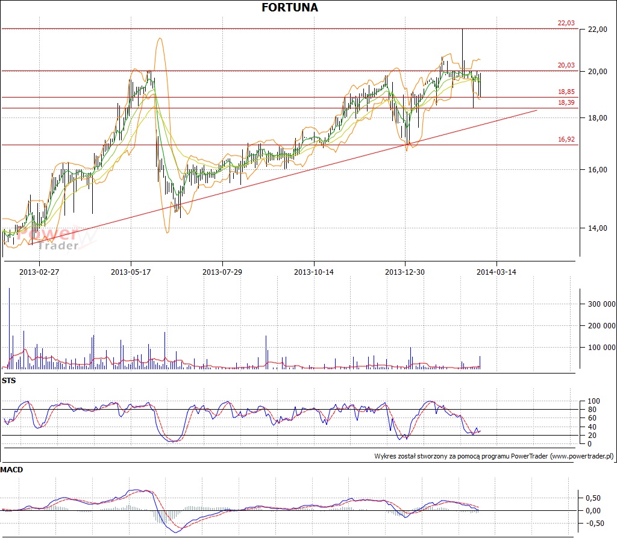Click the 18,85 price level label
Screen dimensions: 617x541
click(566, 92)
